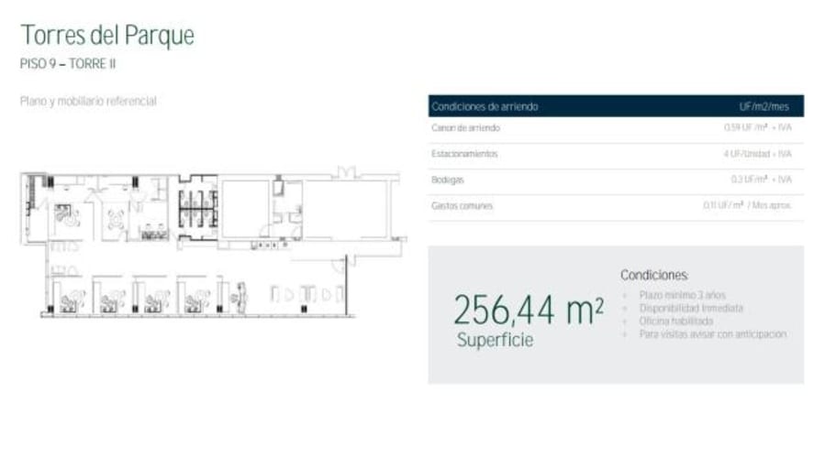Select the 0,11 UF/m² monthly value
This screenshot has width=825, height=458.
pos(747,206)
